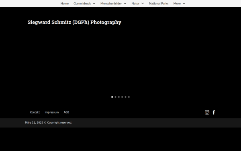Click the Siegward Schmitz Photography site title
The height and width of the screenshot is (151, 241).
click(74, 22)
